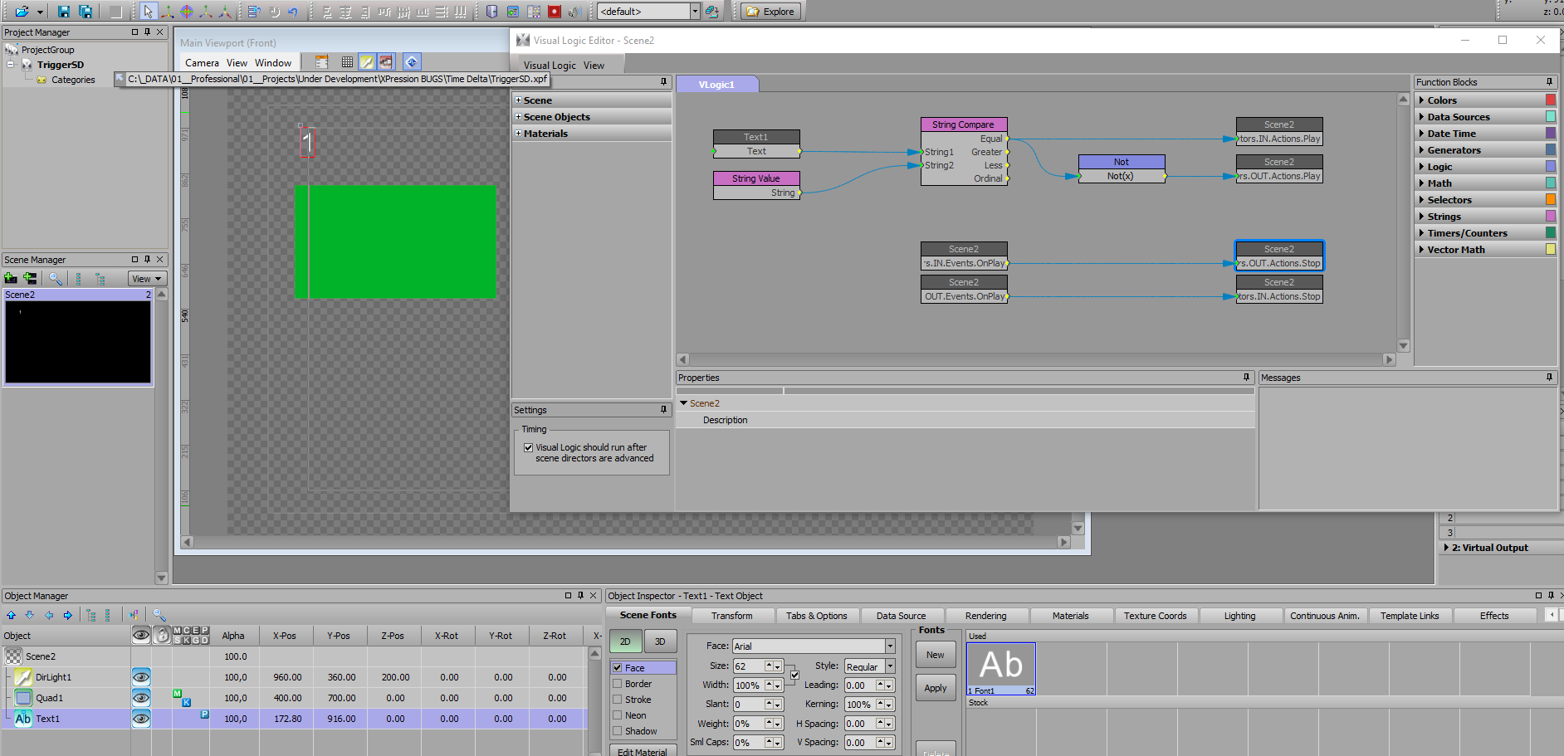
Task: Click the Scene Manager search magnifier
Action: pyautogui.click(x=55, y=279)
